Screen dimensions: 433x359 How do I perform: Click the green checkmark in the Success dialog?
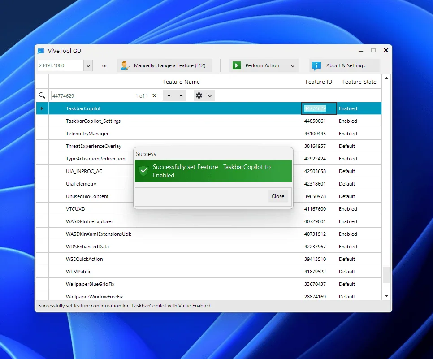(144, 171)
